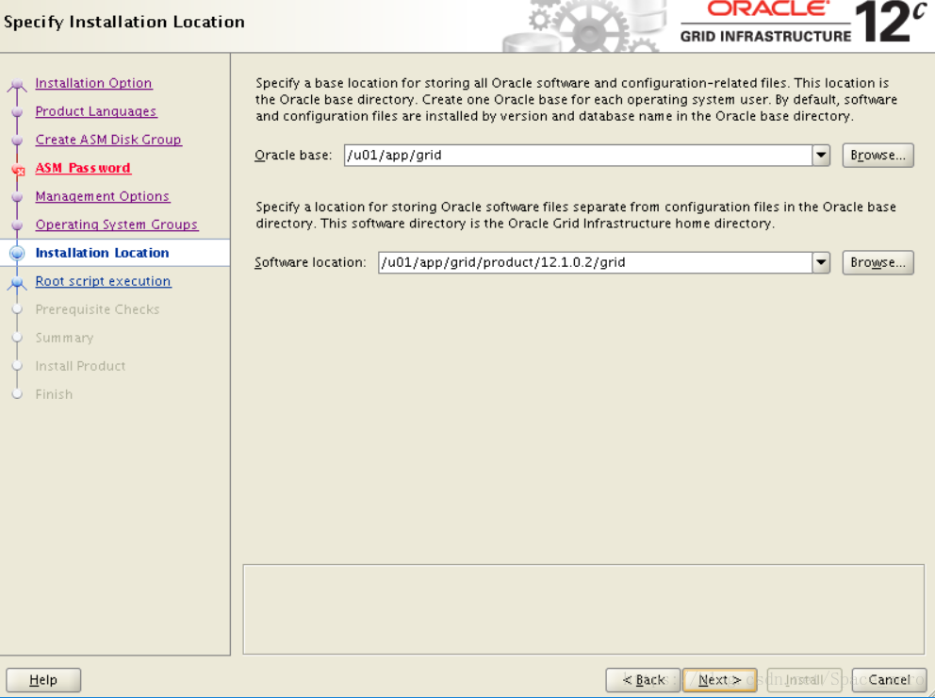The width and height of the screenshot is (935, 698).
Task: Select the current Installation Location step
Action: click(102, 253)
